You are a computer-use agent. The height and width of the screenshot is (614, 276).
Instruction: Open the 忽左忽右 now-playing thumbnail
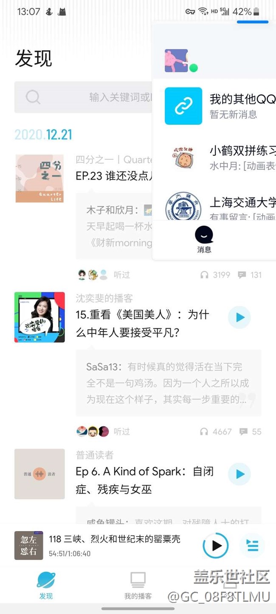(x=29, y=546)
